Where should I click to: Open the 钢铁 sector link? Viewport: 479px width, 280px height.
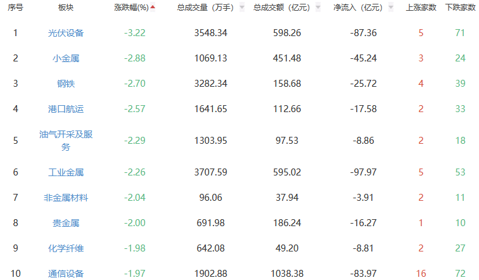pos(65,84)
